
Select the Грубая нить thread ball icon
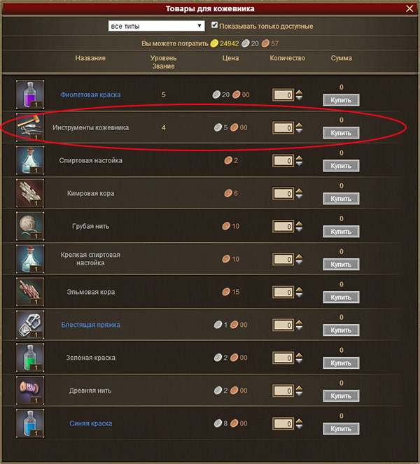[30, 226]
